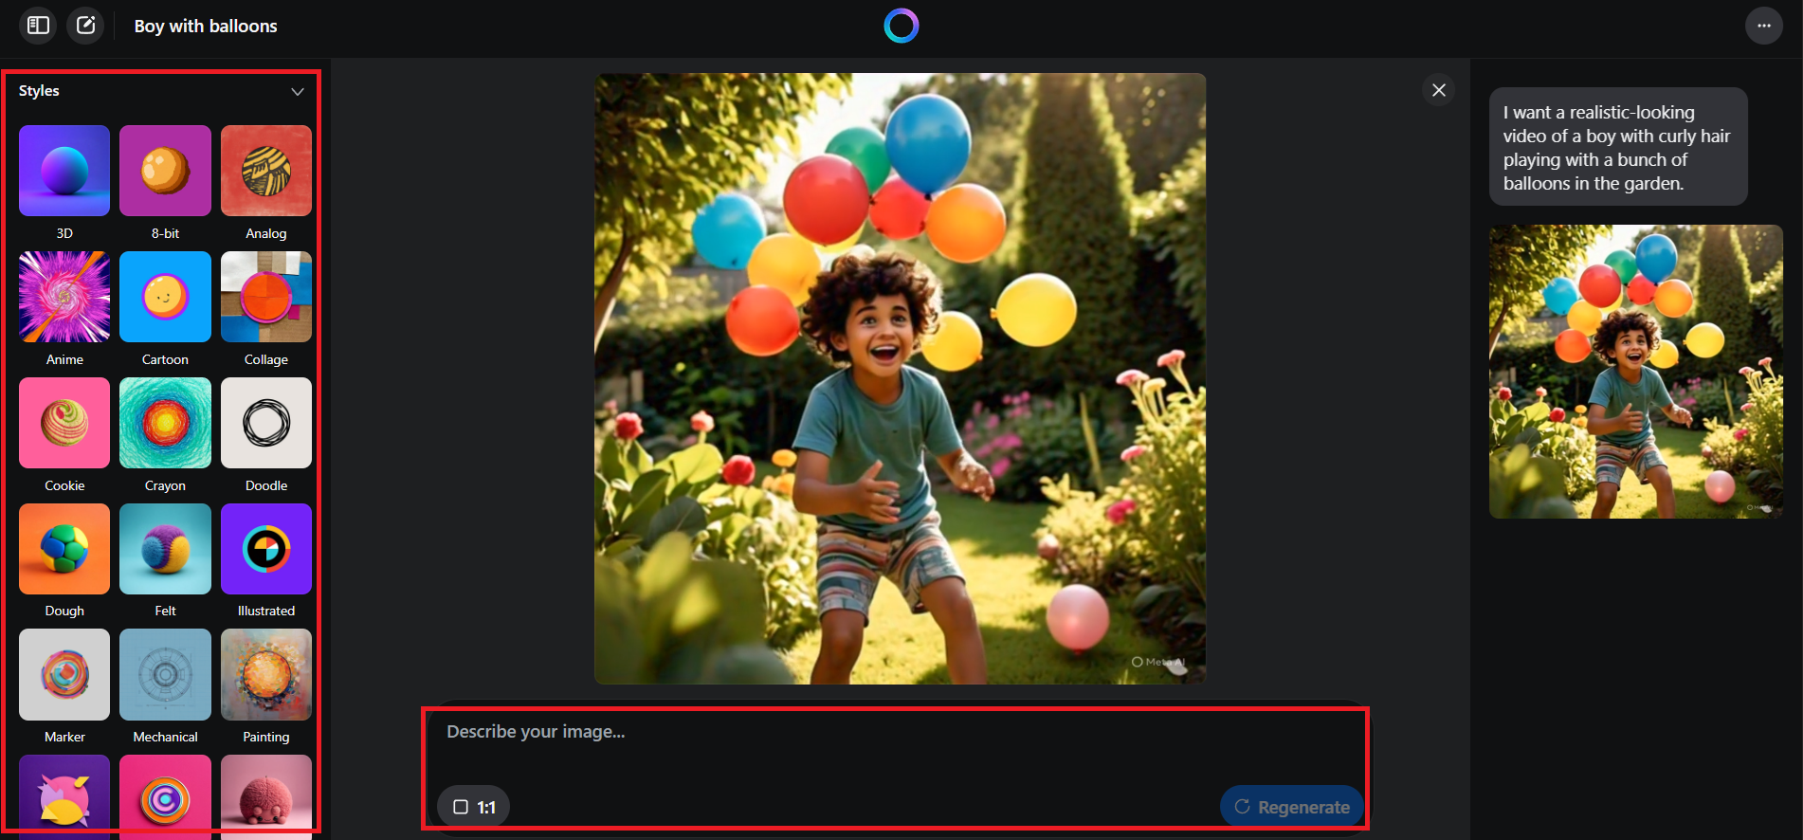Viewport: 1803px width, 840px height.
Task: Choose the Crayon style
Action: (x=165, y=423)
